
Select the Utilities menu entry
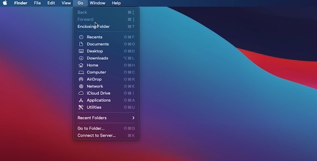click(x=106, y=107)
